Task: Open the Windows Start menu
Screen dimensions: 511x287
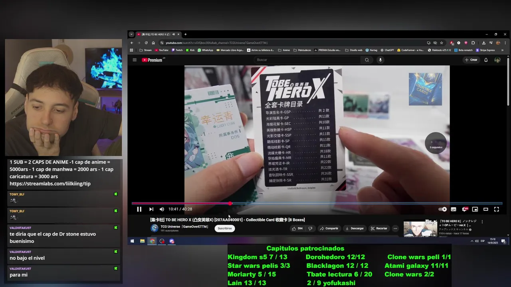Action: (x=132, y=241)
